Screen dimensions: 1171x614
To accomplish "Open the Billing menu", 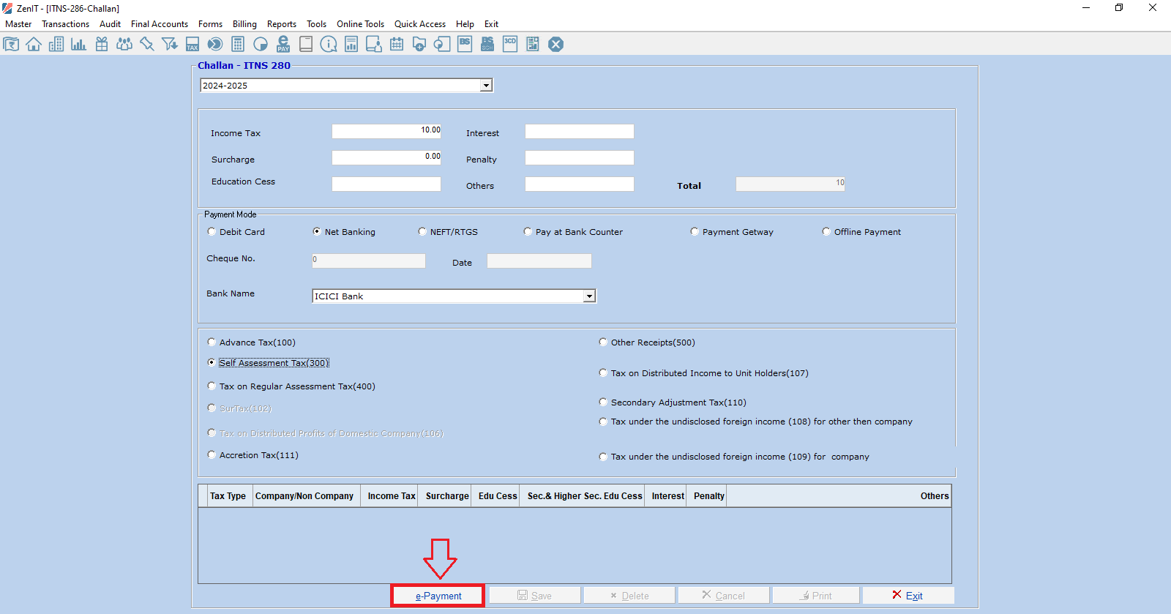I will pyautogui.click(x=244, y=24).
